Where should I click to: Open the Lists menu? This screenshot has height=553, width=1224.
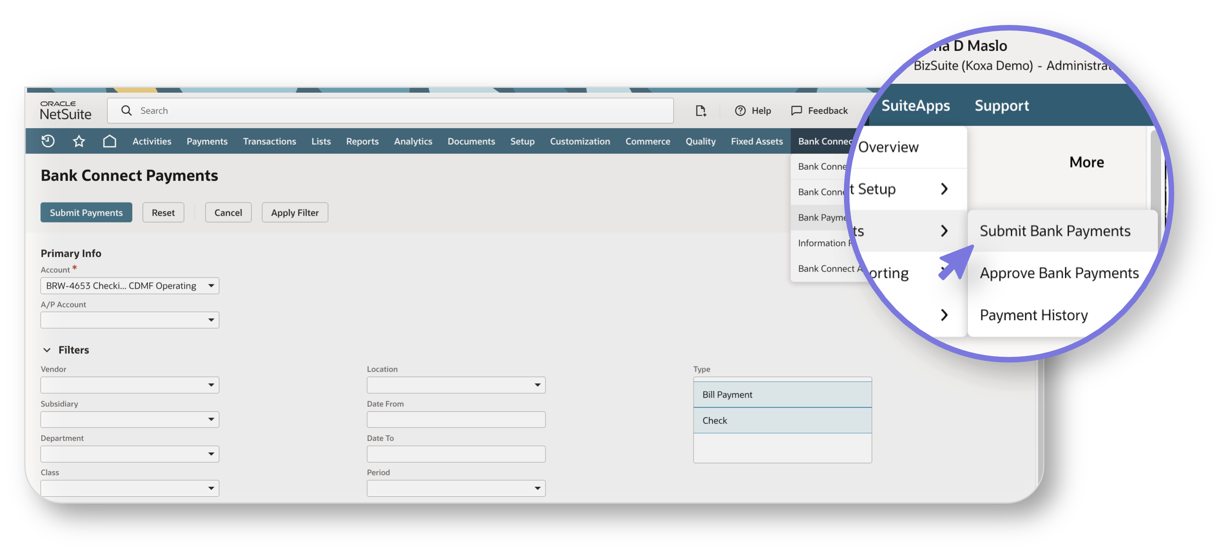pyautogui.click(x=321, y=141)
